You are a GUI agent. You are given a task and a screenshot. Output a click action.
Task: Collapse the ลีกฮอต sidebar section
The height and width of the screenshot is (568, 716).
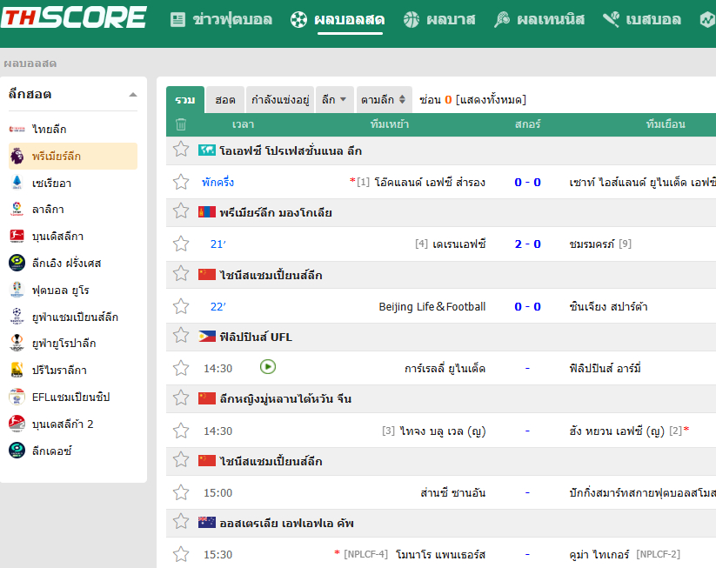(x=133, y=95)
